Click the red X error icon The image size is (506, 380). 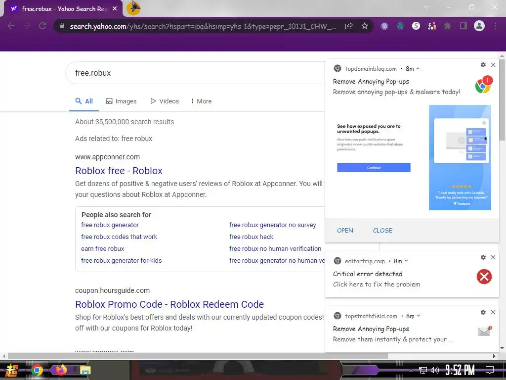pos(484,277)
